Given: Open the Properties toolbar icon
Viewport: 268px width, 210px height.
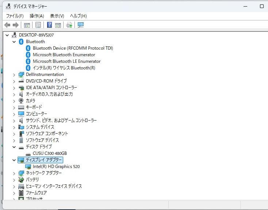Looking at the screenshot, I should click(x=38, y=25).
